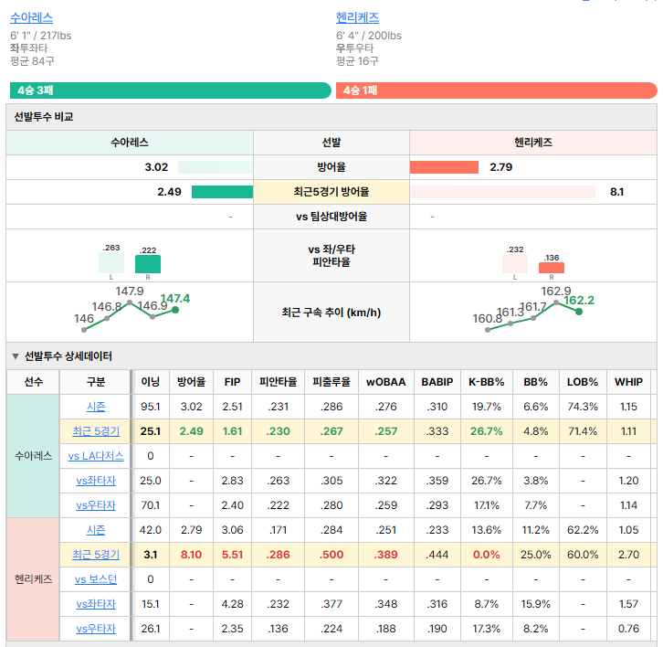Open 헨리케즈 최근 5경기 link
The height and width of the screenshot is (647, 663).
click(96, 555)
